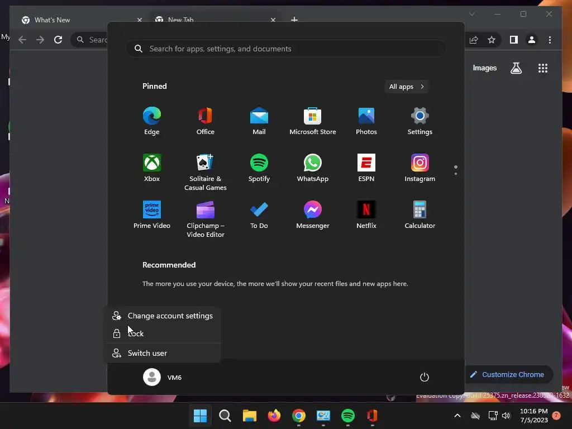Open the Calculator app
Image resolution: width=572 pixels, height=429 pixels.
coord(420,215)
